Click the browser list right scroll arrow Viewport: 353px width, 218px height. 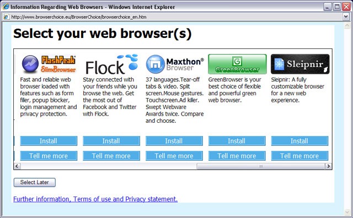pos(329,166)
